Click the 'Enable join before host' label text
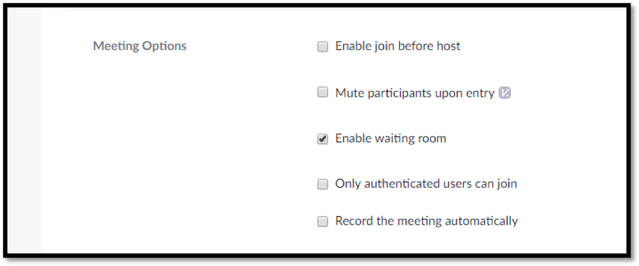Image resolution: width=639 pixels, height=266 pixels. click(398, 46)
